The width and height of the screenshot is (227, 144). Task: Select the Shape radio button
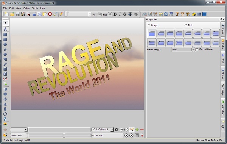(x=149, y=25)
